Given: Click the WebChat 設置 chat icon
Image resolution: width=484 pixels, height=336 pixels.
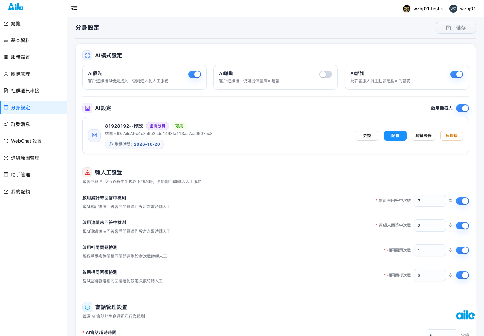Looking at the screenshot, I should tap(6, 141).
